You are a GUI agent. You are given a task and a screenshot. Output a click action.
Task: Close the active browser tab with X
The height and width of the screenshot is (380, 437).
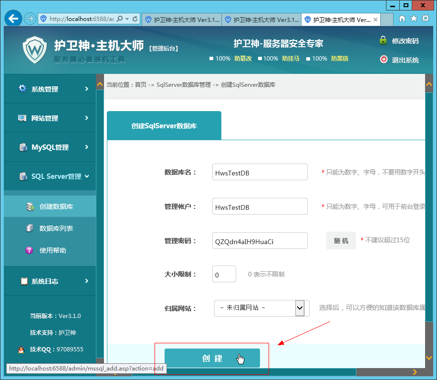pos(375,20)
